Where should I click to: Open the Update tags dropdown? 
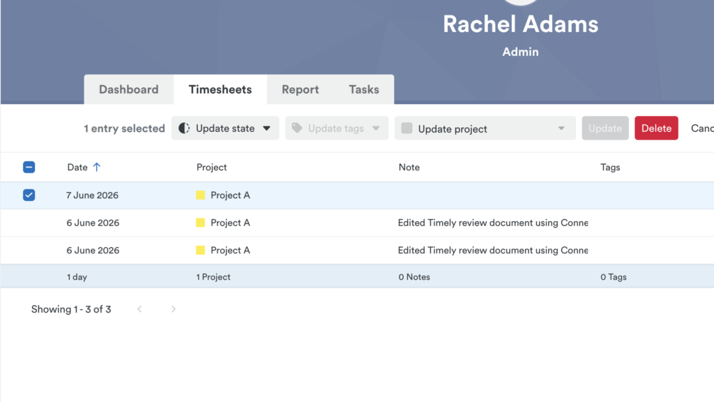coord(337,128)
